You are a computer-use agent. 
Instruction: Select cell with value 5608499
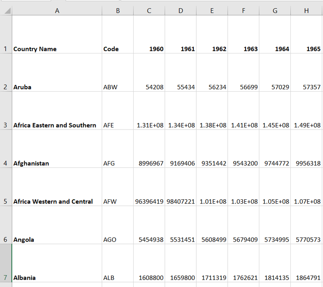[212, 225]
